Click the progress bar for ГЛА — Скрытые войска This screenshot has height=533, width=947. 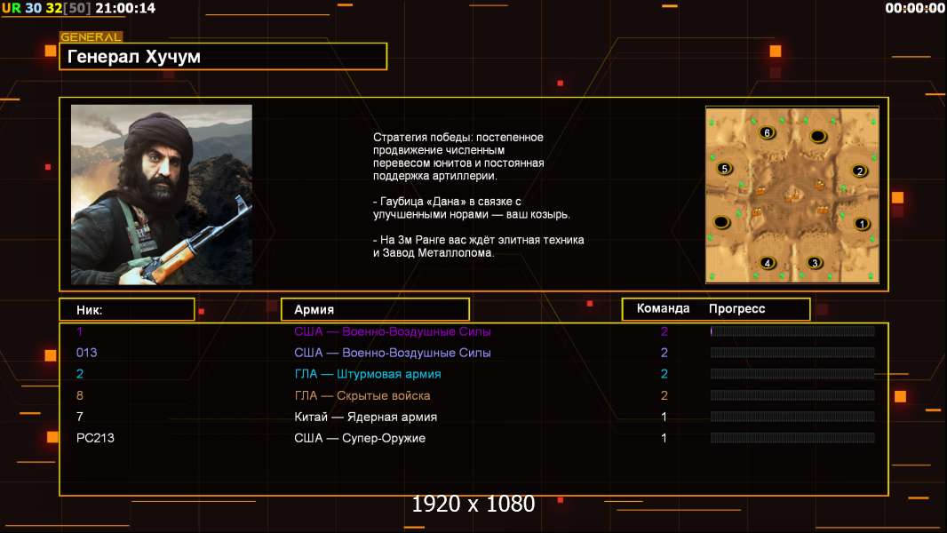click(x=792, y=395)
